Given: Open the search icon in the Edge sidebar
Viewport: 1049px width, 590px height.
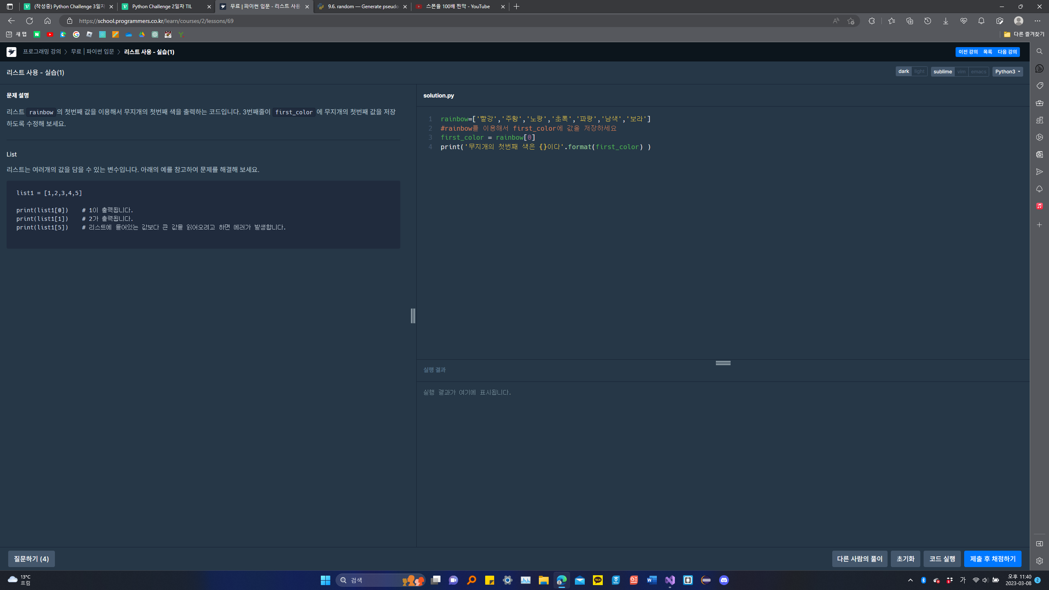Looking at the screenshot, I should pyautogui.click(x=1039, y=51).
